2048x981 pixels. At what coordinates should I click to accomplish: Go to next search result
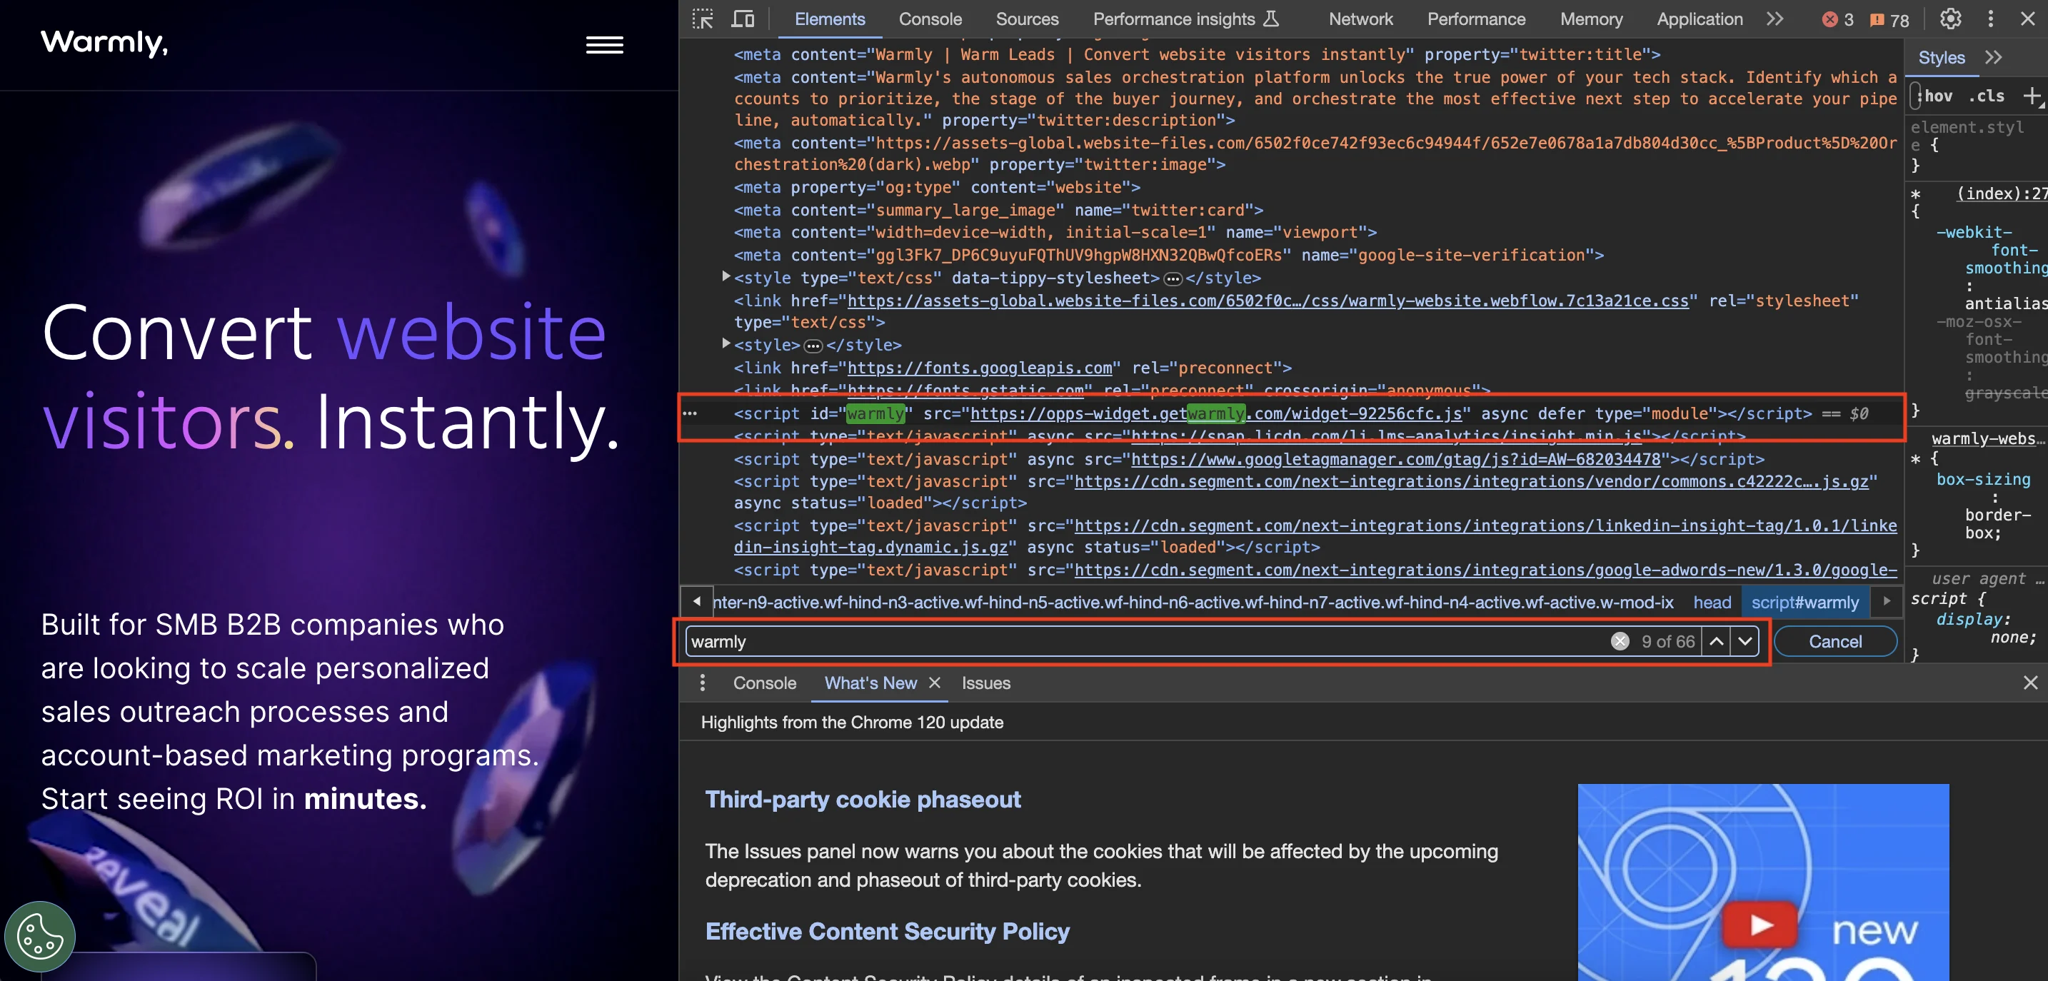click(1745, 642)
